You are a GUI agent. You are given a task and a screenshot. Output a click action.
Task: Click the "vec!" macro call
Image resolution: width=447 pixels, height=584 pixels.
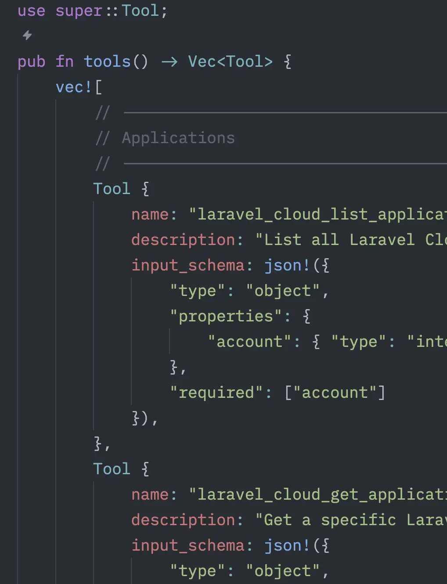[74, 87]
